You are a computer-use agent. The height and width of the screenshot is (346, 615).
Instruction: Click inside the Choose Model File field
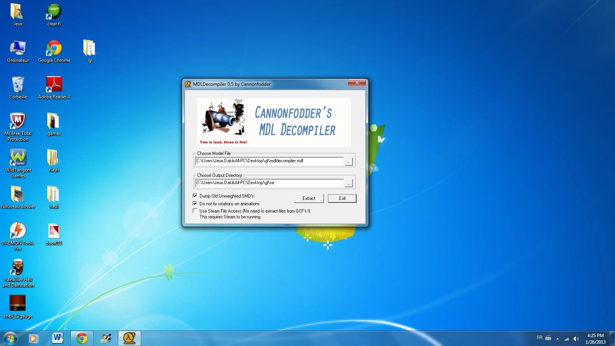tap(269, 161)
